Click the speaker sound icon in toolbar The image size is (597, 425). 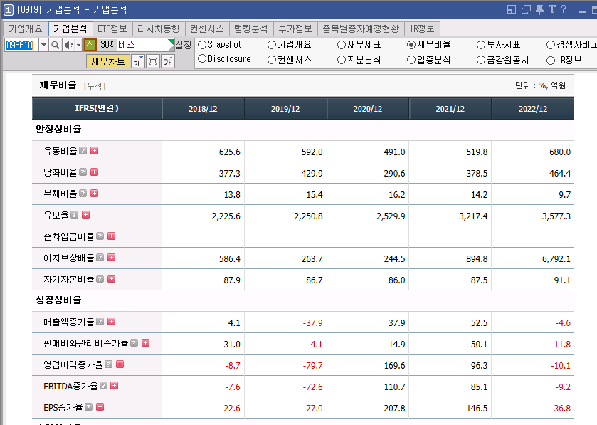point(68,46)
